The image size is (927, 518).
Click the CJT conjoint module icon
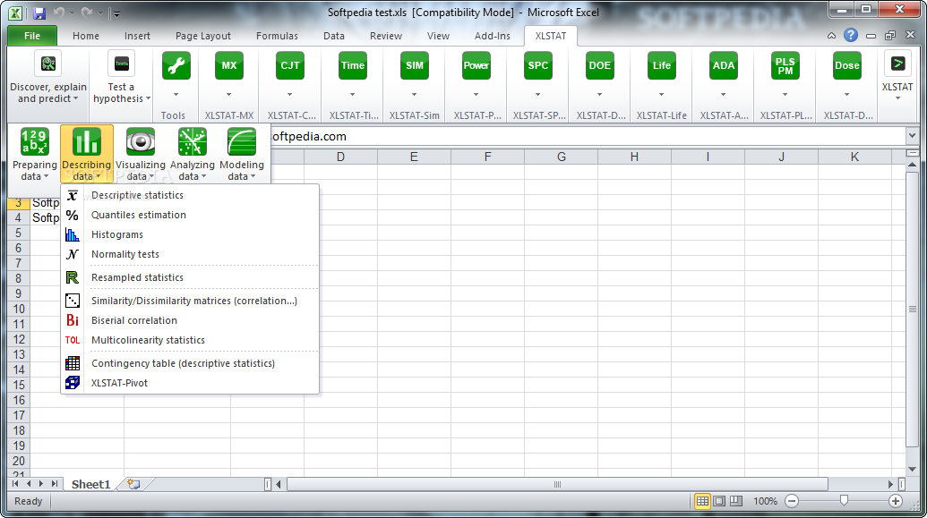pos(289,65)
